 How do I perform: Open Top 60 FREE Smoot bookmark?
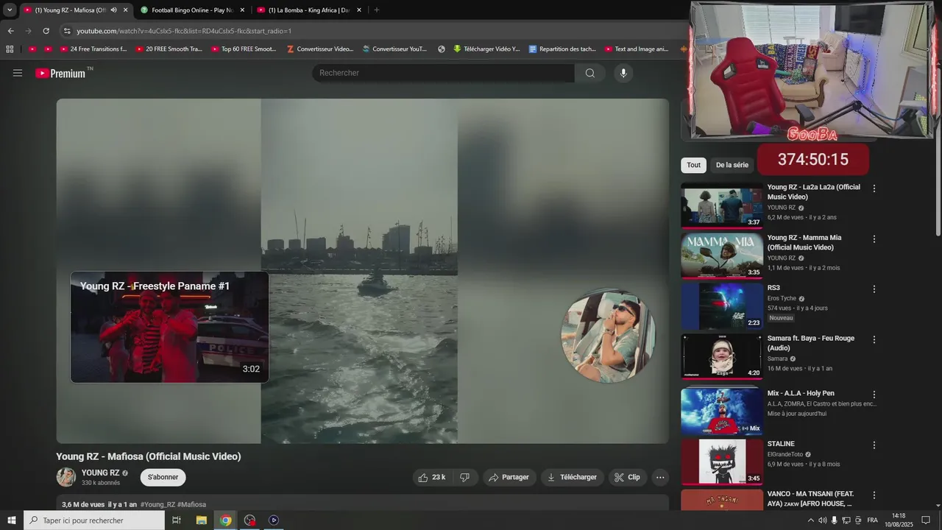(244, 49)
